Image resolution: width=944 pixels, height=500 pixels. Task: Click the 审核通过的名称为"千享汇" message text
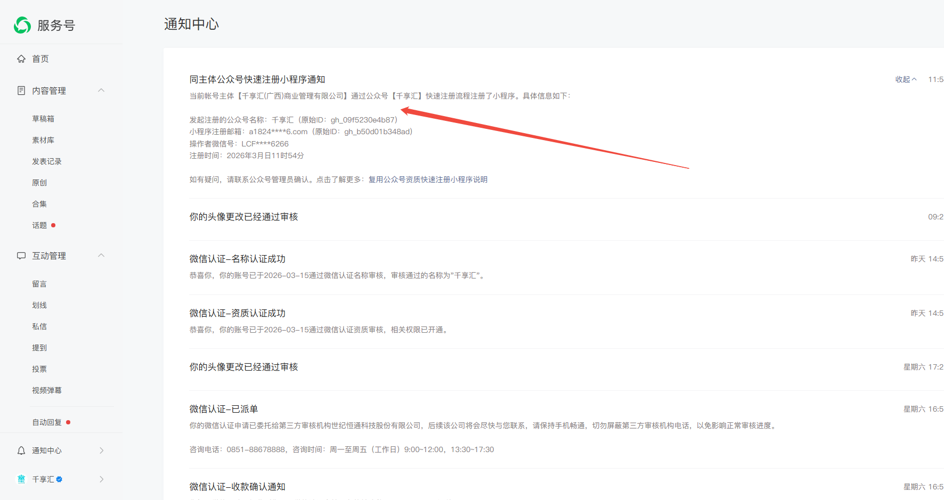[x=338, y=275]
